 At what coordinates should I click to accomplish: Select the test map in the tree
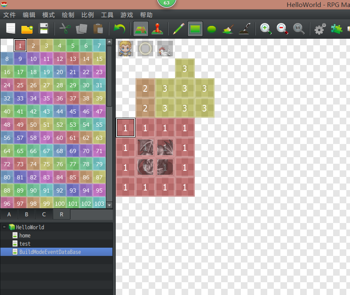[25, 244]
